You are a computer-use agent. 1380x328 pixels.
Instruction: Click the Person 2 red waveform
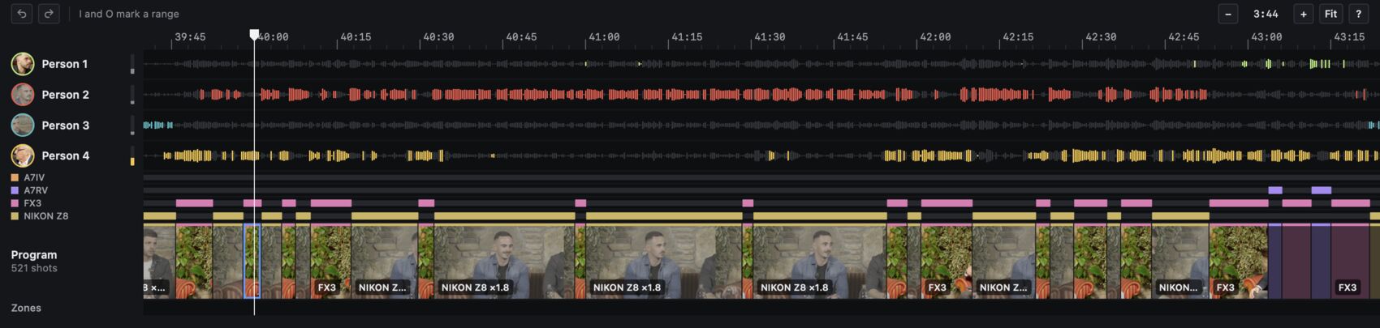pos(761,95)
